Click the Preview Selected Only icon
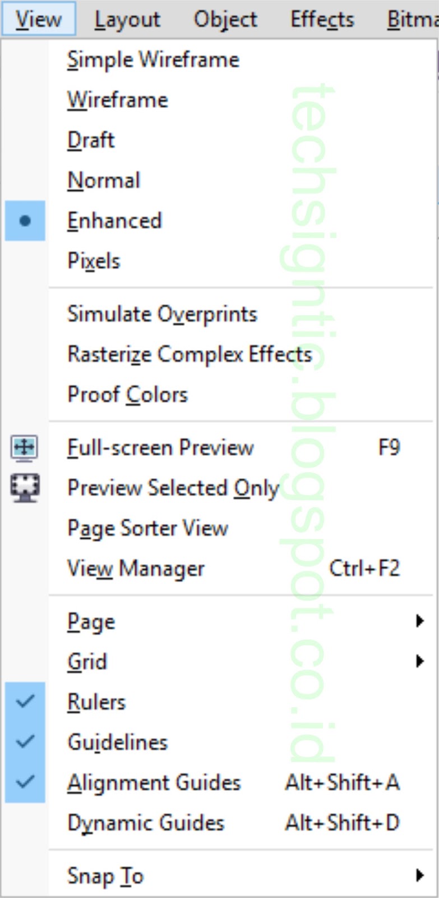This screenshot has width=439, height=898. 25,488
